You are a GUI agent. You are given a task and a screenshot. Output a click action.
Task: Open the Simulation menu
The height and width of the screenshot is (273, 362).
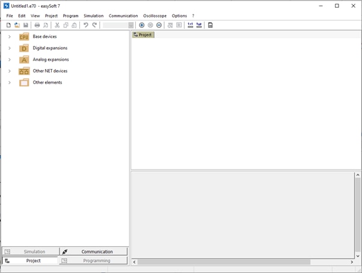click(x=93, y=16)
